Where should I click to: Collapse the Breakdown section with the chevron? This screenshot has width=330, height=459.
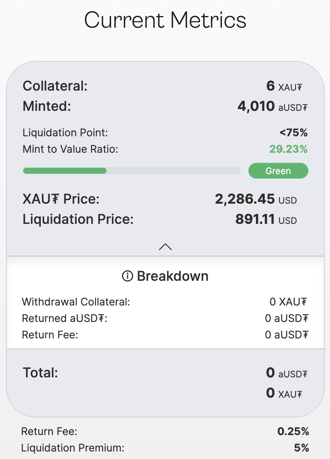coord(165,246)
